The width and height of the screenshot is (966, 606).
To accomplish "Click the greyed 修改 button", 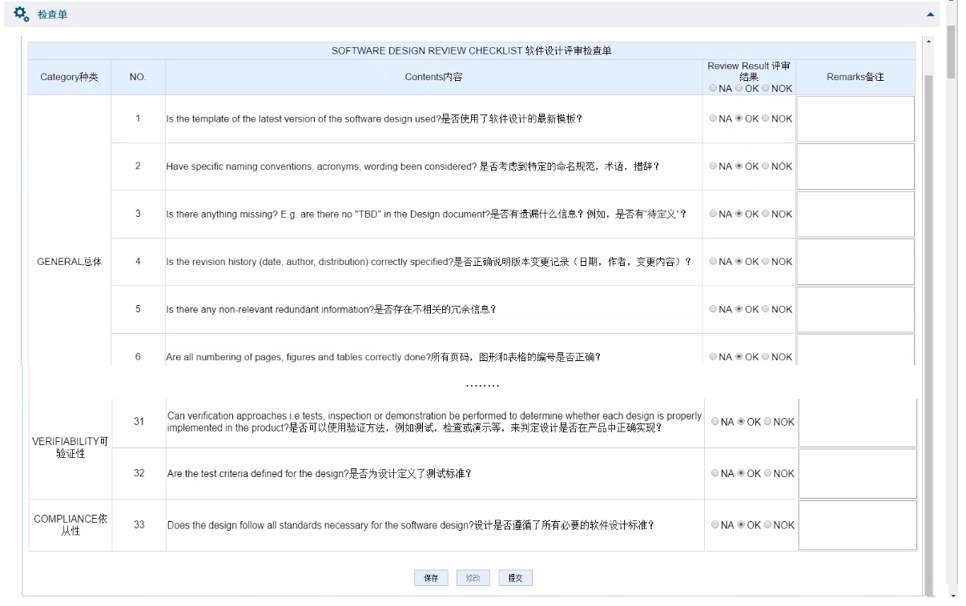I will pos(473,578).
